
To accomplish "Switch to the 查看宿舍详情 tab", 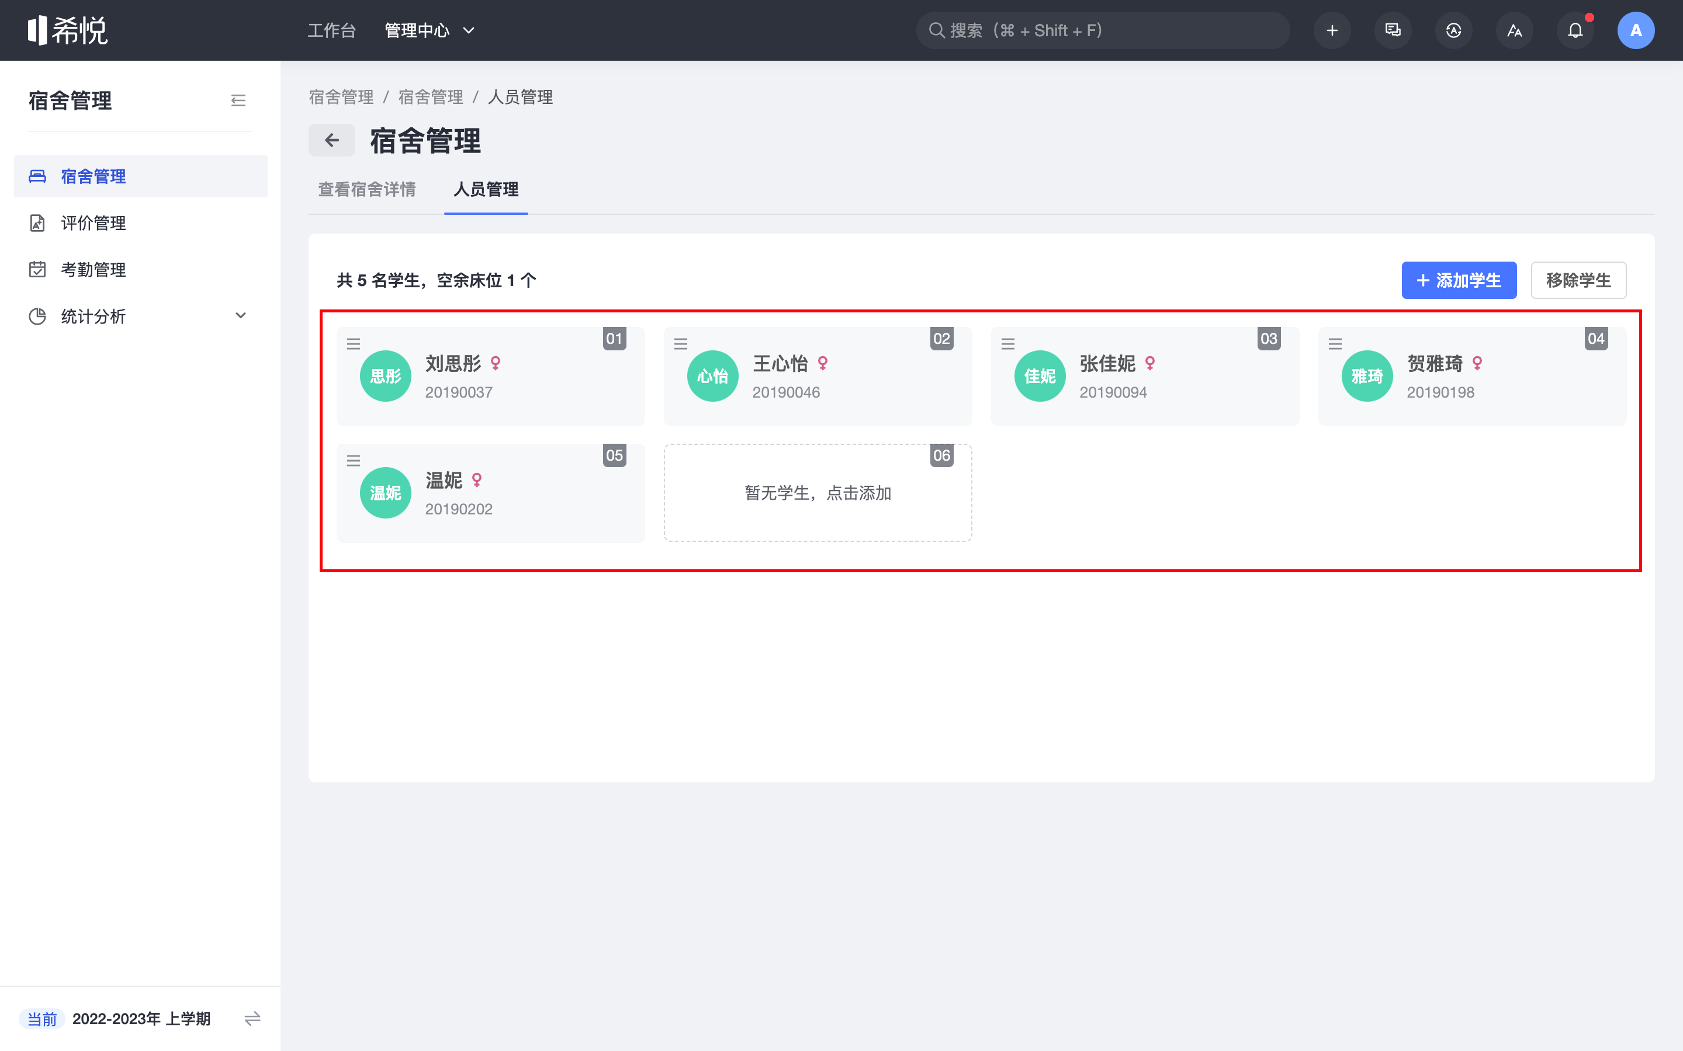I will (x=366, y=189).
